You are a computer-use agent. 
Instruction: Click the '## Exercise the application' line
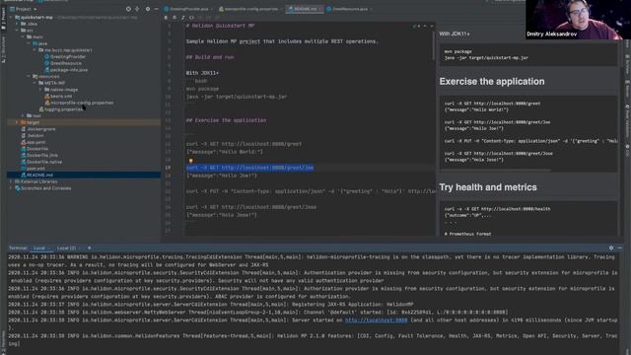click(226, 120)
